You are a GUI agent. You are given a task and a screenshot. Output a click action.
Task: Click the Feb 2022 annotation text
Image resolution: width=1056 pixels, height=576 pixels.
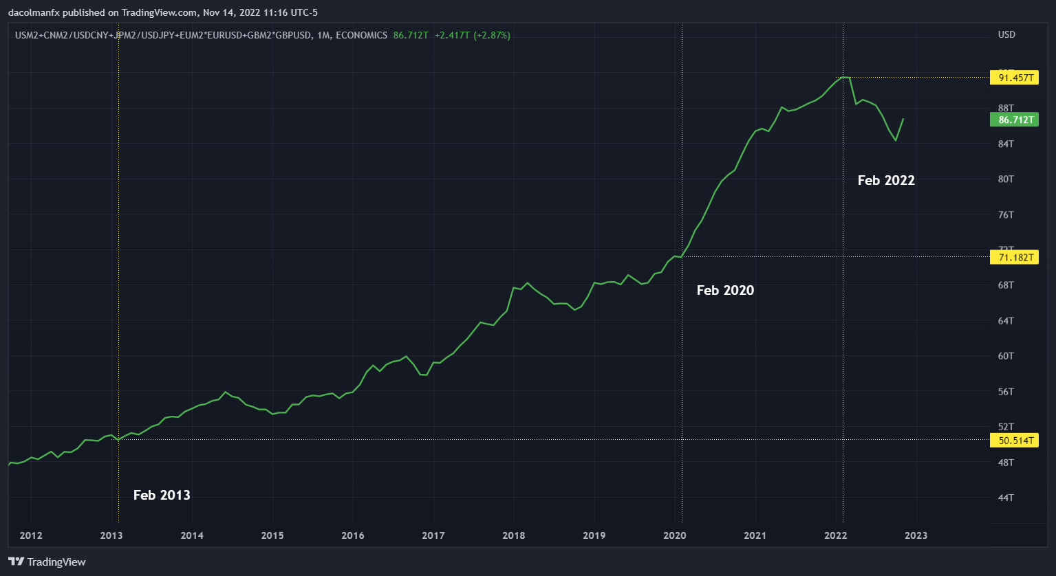[886, 180]
